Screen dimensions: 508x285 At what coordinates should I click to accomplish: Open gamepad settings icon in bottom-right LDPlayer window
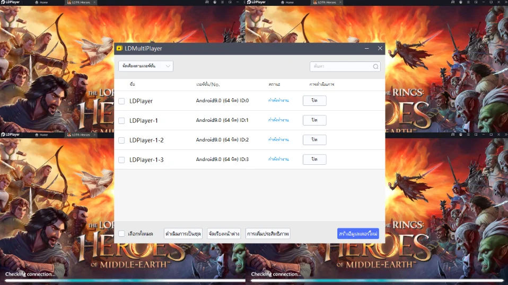453,134
